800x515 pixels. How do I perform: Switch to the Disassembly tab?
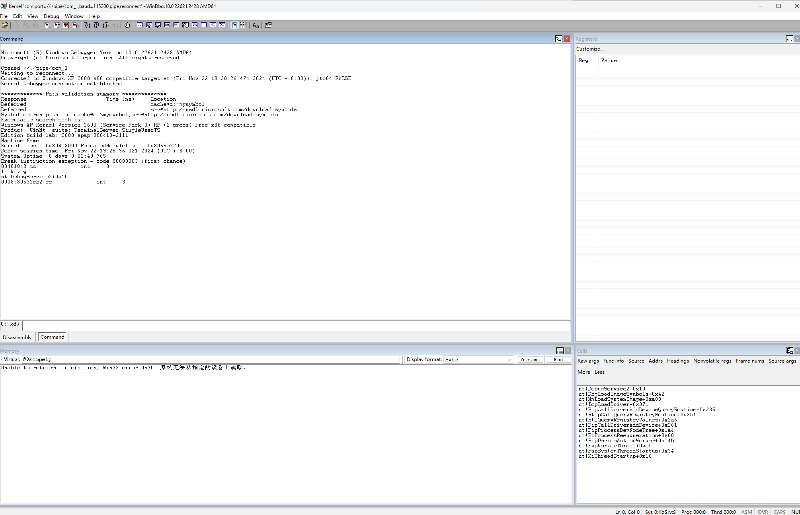17,337
